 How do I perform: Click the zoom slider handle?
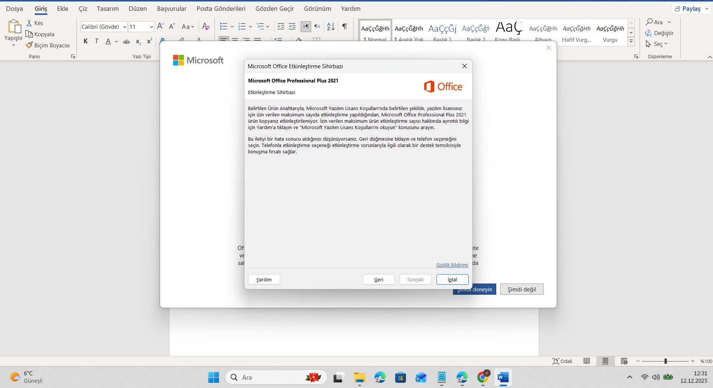tap(666, 361)
